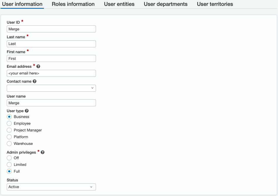278x196 pixels.
Task: Go to the User departments tab
Action: click(x=166, y=4)
